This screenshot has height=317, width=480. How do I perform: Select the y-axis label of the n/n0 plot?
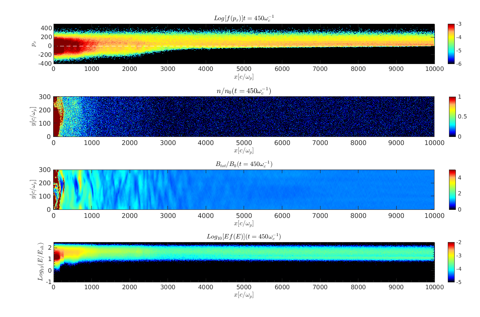click(x=34, y=117)
